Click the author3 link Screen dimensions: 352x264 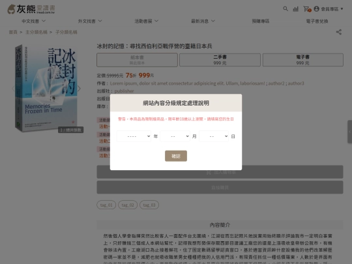pyautogui.click(x=296, y=83)
